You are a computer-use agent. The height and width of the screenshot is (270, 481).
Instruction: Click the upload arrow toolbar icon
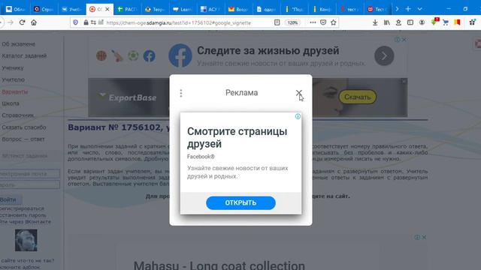(398, 22)
